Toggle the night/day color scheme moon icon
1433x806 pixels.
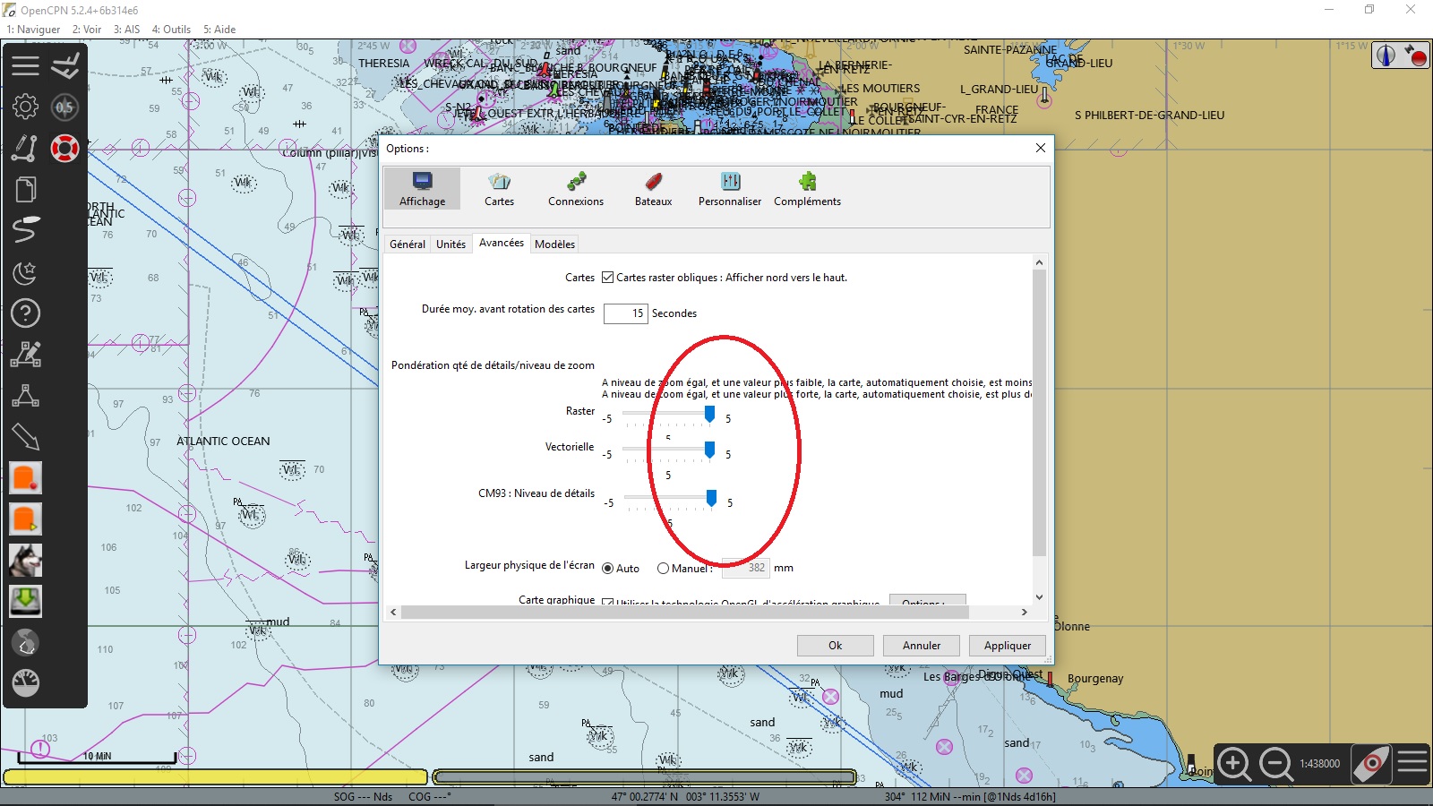pos(25,272)
